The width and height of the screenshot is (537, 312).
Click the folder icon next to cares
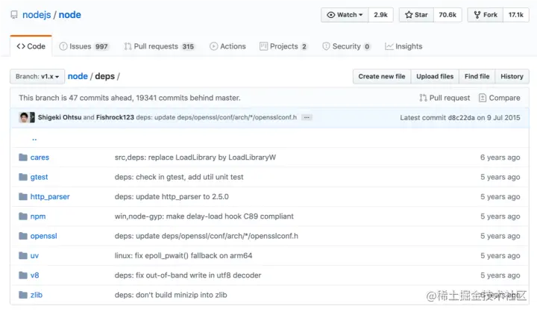tap(23, 157)
